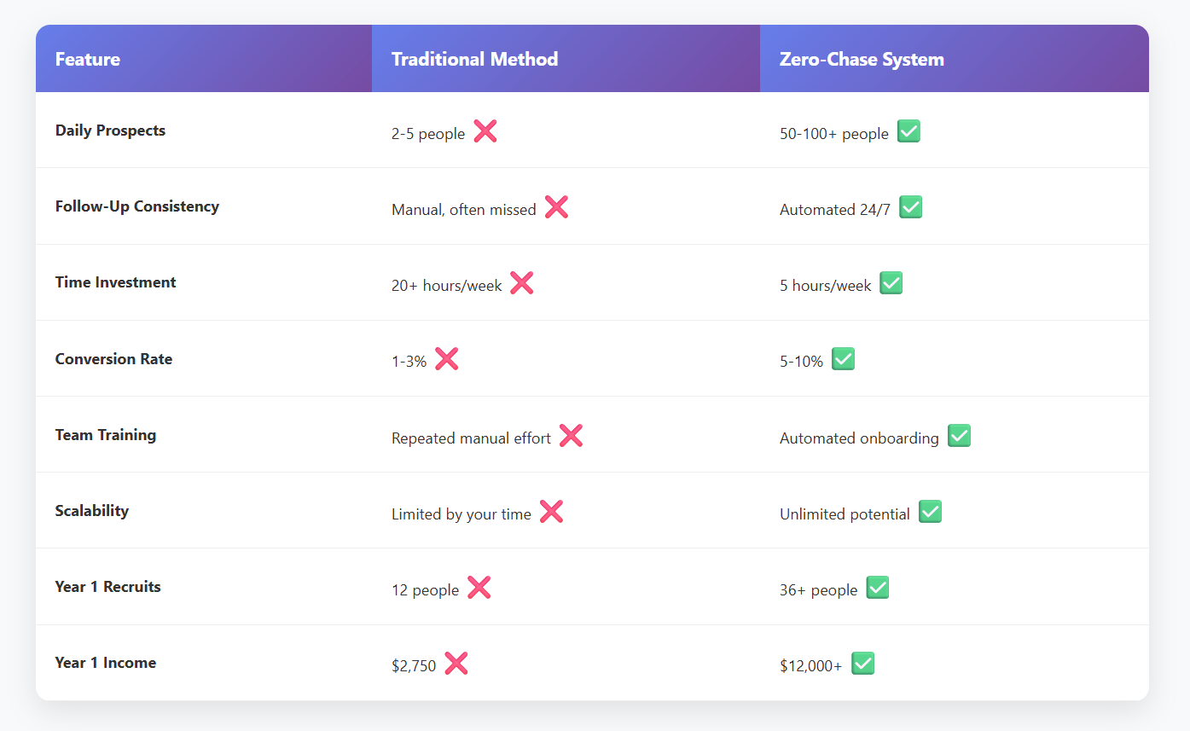Screen dimensions: 1190x731
Task: Click the red X next to 1-3%
Action: [446, 359]
